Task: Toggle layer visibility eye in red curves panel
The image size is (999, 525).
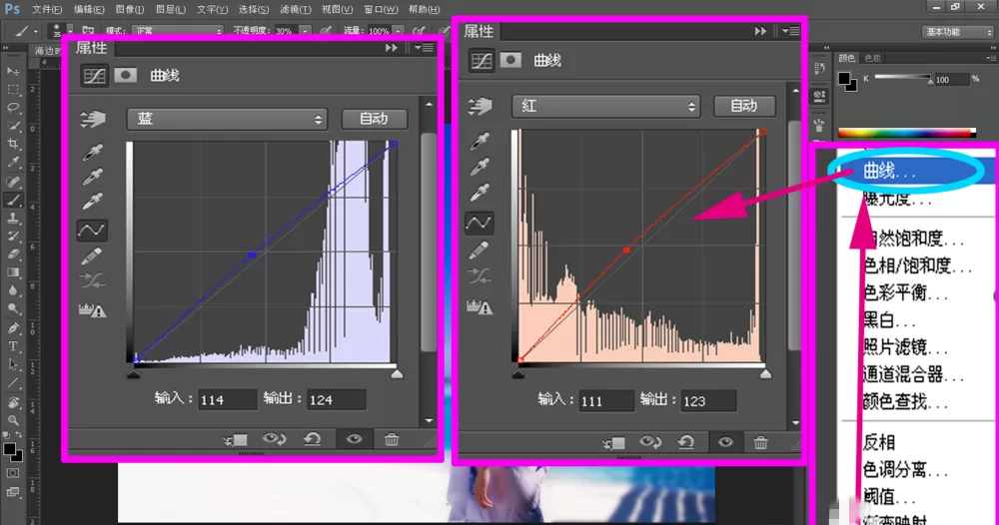Action: point(725,442)
